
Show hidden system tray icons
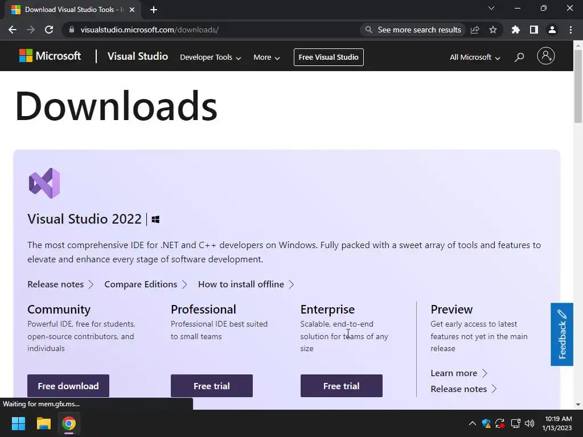472,423
